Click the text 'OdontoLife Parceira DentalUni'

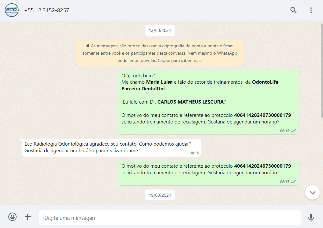coord(200,85)
